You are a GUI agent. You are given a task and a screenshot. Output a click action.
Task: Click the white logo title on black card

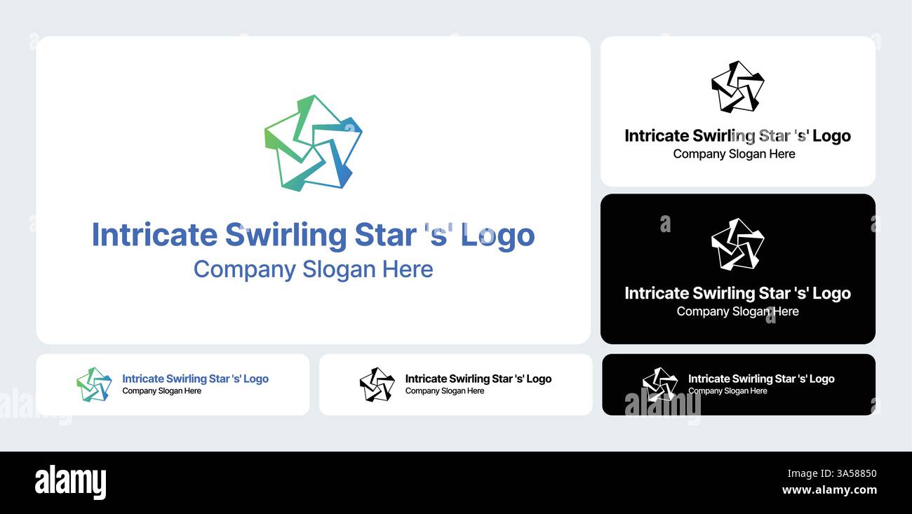[737, 293]
